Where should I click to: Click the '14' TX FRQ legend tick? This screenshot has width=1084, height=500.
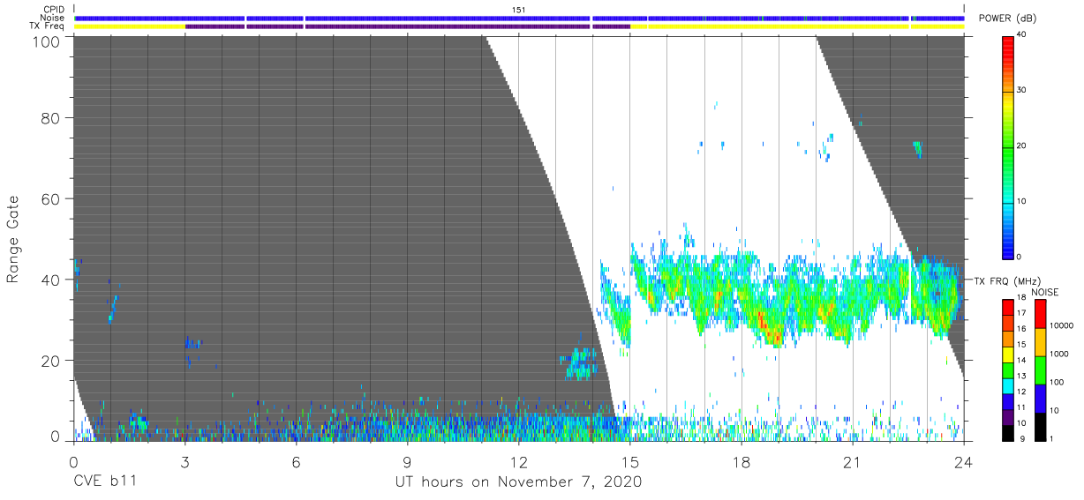(1022, 360)
